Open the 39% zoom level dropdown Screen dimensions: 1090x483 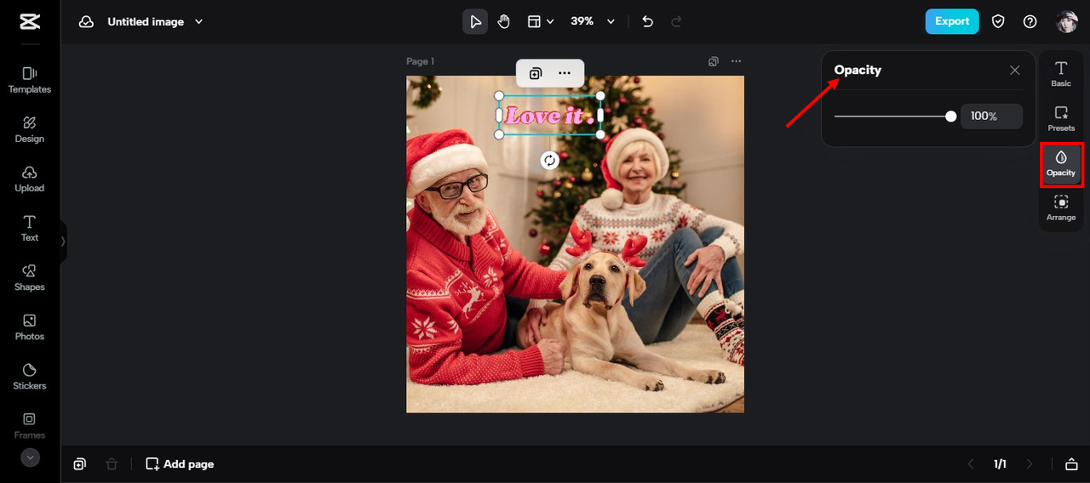click(x=593, y=22)
